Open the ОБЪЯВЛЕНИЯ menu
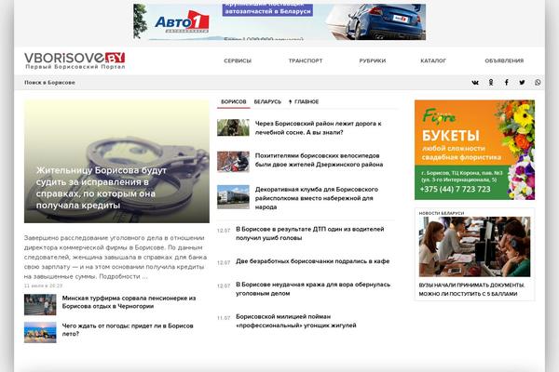 point(504,60)
